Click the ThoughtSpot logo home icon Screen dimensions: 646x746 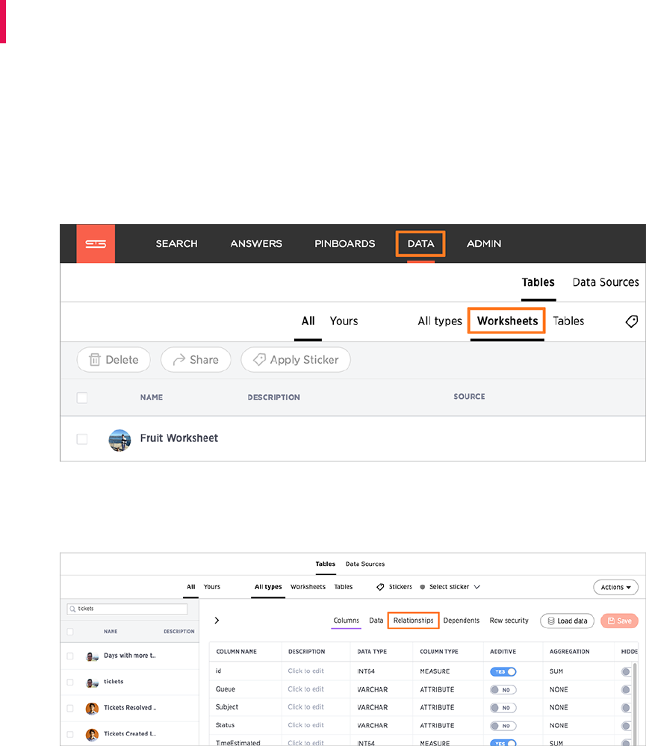point(96,243)
